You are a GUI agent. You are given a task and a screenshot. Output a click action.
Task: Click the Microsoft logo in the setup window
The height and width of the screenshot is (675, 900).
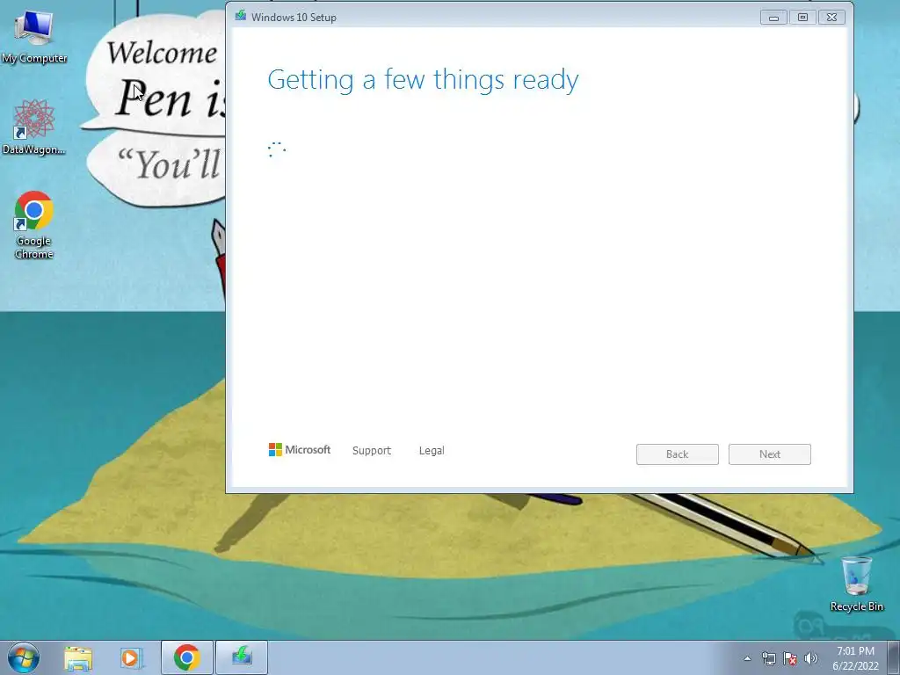point(299,450)
